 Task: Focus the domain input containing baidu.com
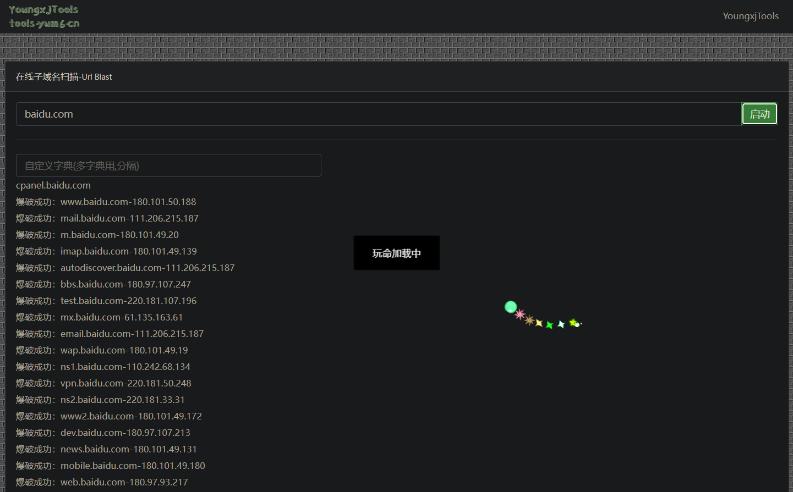pos(379,114)
